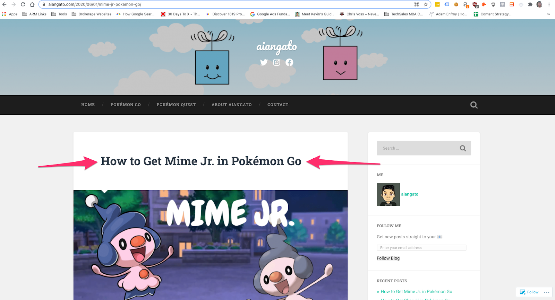Open the Chrome profile avatar
The width and height of the screenshot is (555, 300).
(539, 5)
